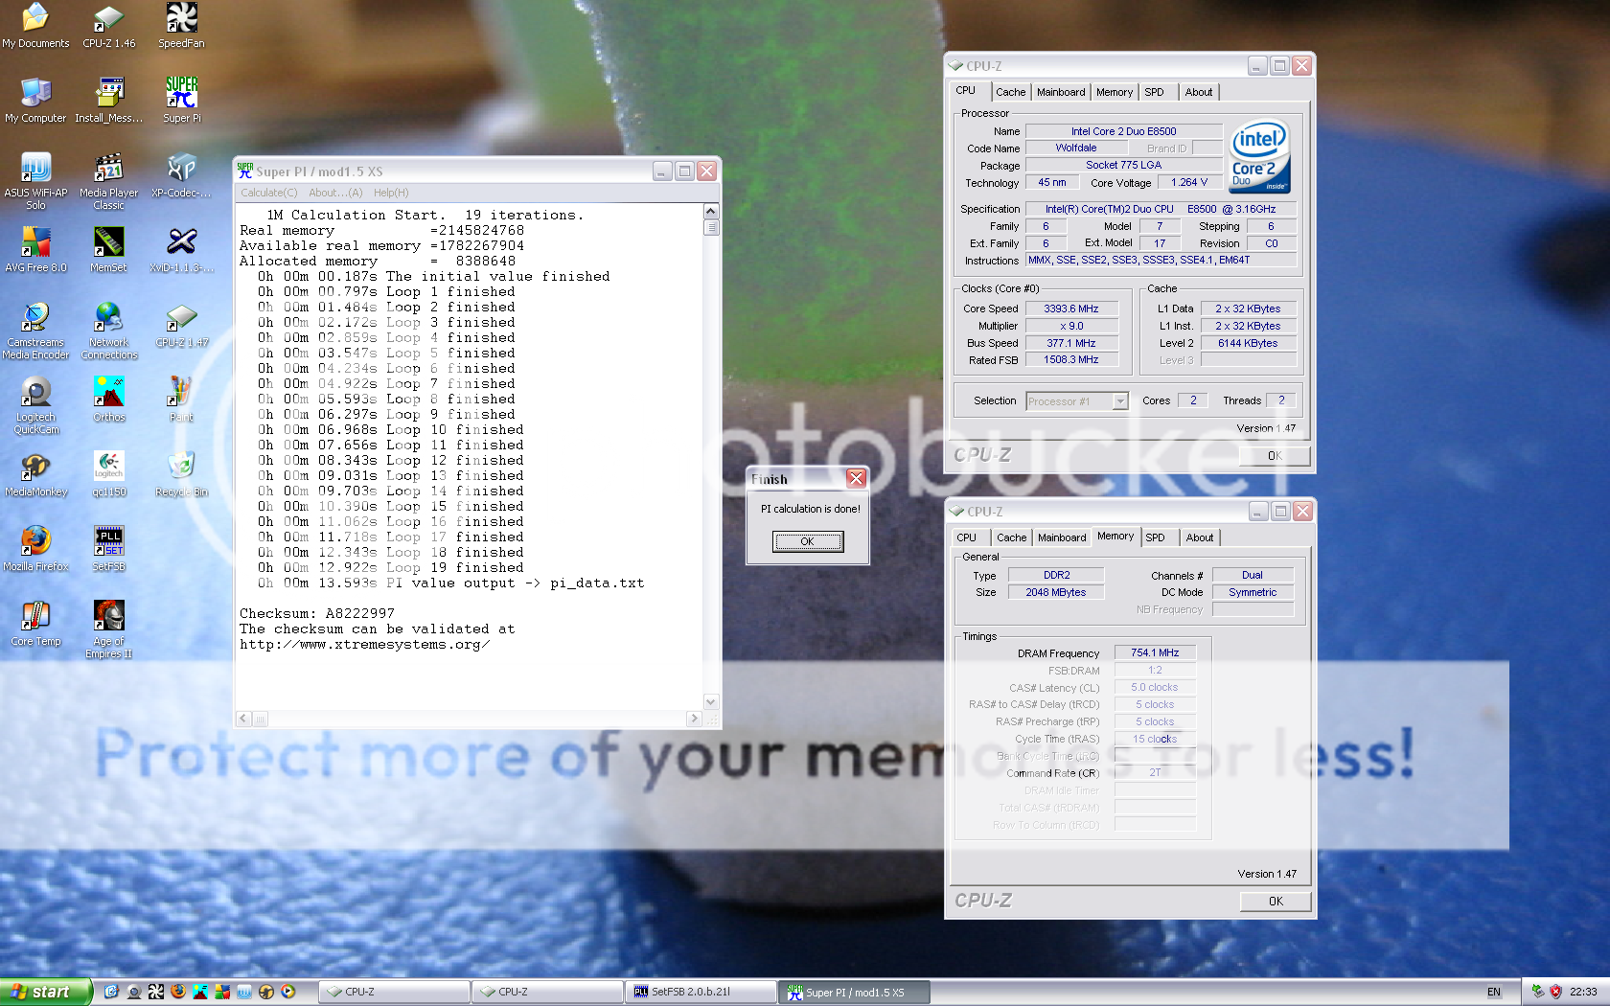Open Camstreams Media Encoder shortcut
Screen dimensions: 1610x1006
[x=35, y=330]
